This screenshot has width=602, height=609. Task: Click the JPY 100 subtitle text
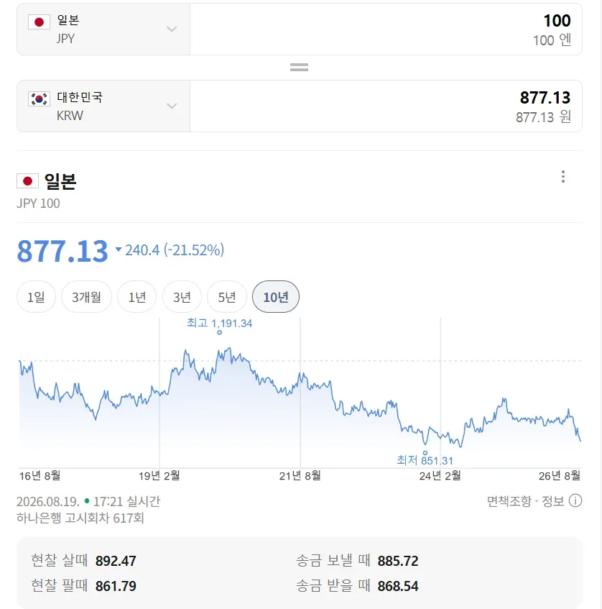pos(38,203)
